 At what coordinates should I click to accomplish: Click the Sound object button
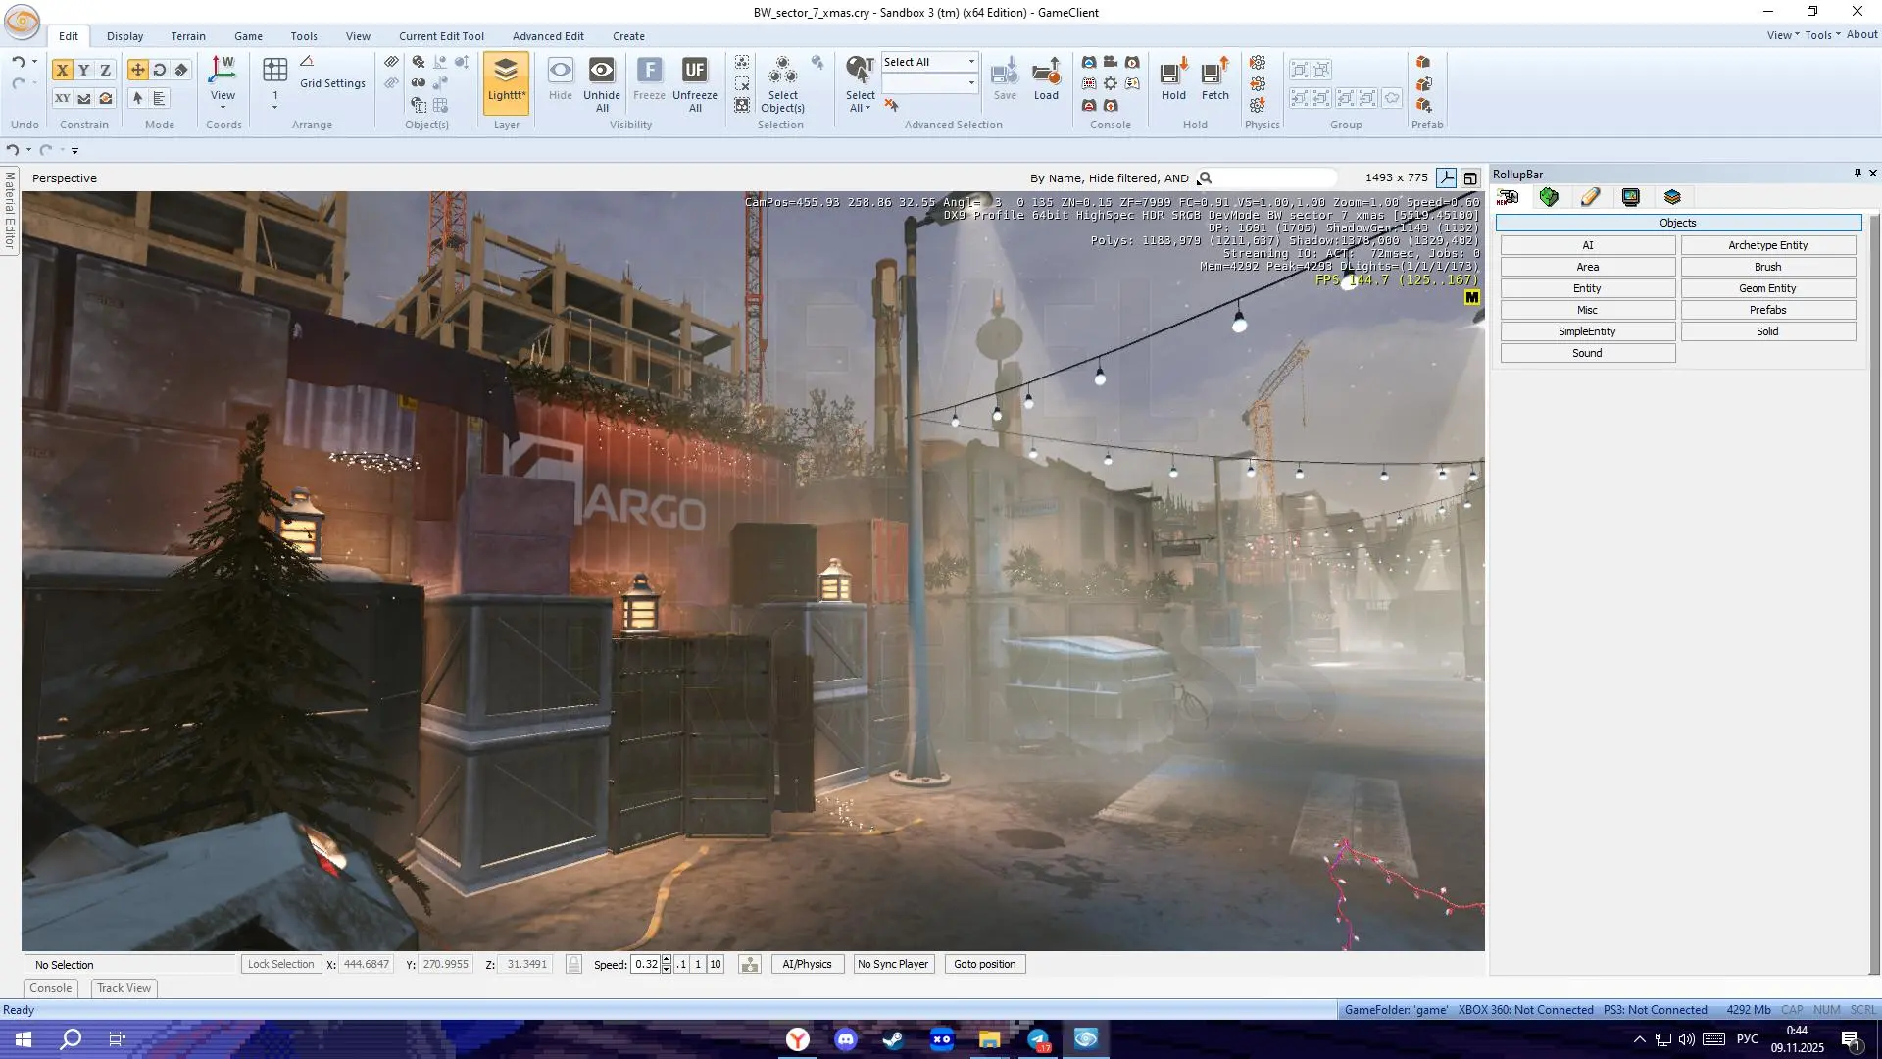(x=1587, y=353)
